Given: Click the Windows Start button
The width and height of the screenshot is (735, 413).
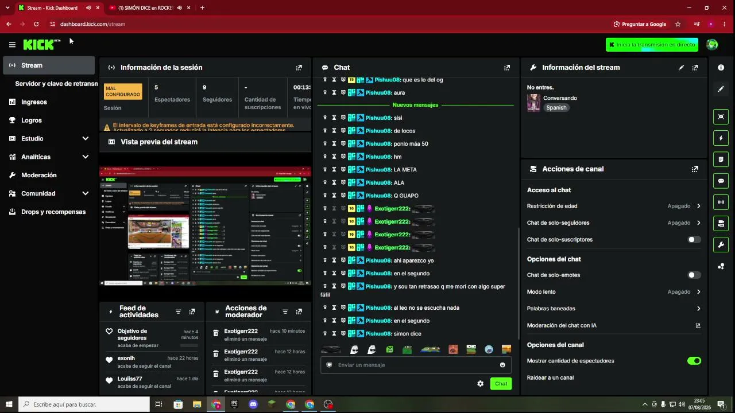Looking at the screenshot, I should tap(9, 404).
